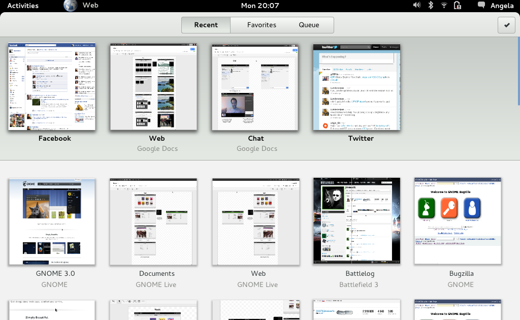Click the Wi-Fi signal icon
Image resolution: width=520 pixels, height=320 pixels.
coord(444,6)
